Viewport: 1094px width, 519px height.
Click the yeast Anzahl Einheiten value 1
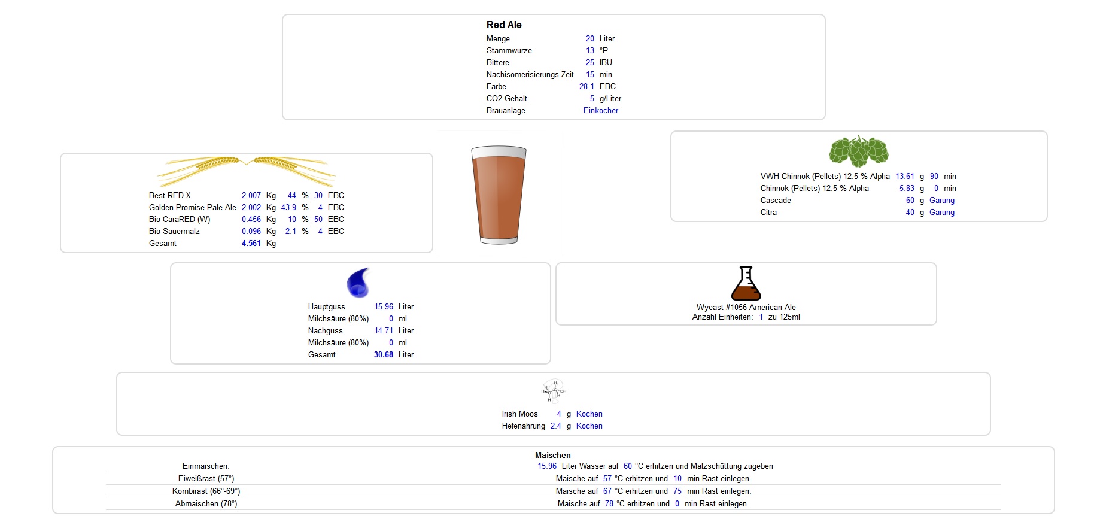click(x=761, y=317)
